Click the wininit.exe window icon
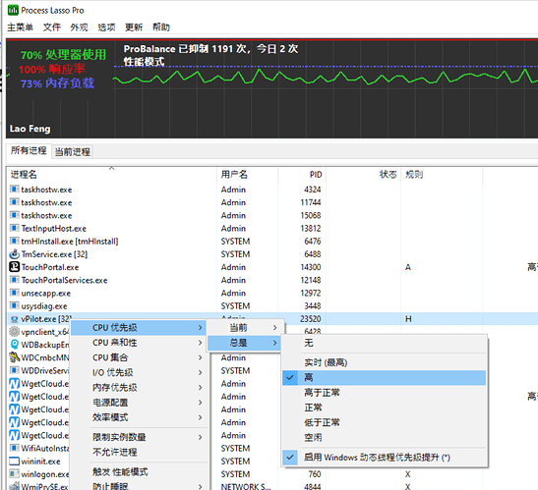The image size is (538, 490). tap(14, 462)
